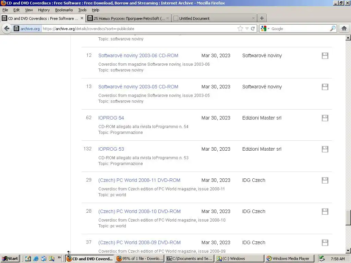Switch to (C:) Windows taskbar window
The image size is (351, 263).
click(x=239, y=259)
